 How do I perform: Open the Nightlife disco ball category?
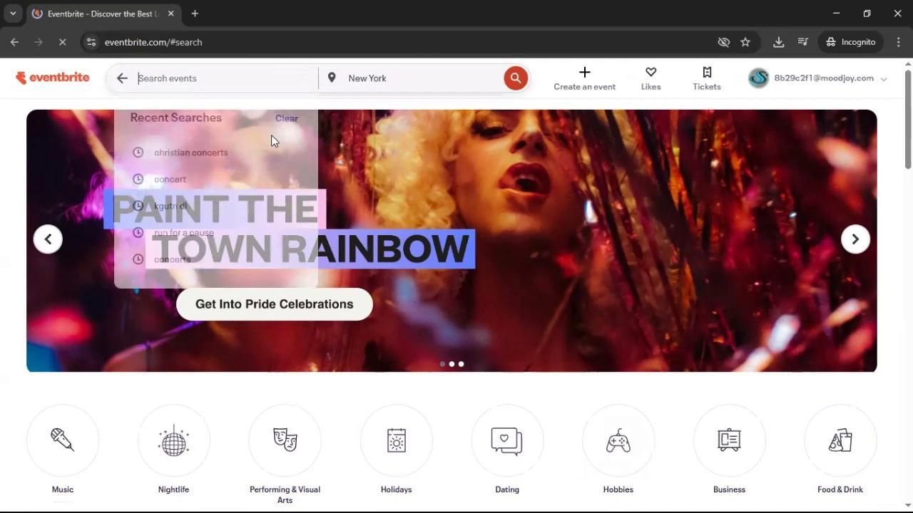tap(173, 441)
